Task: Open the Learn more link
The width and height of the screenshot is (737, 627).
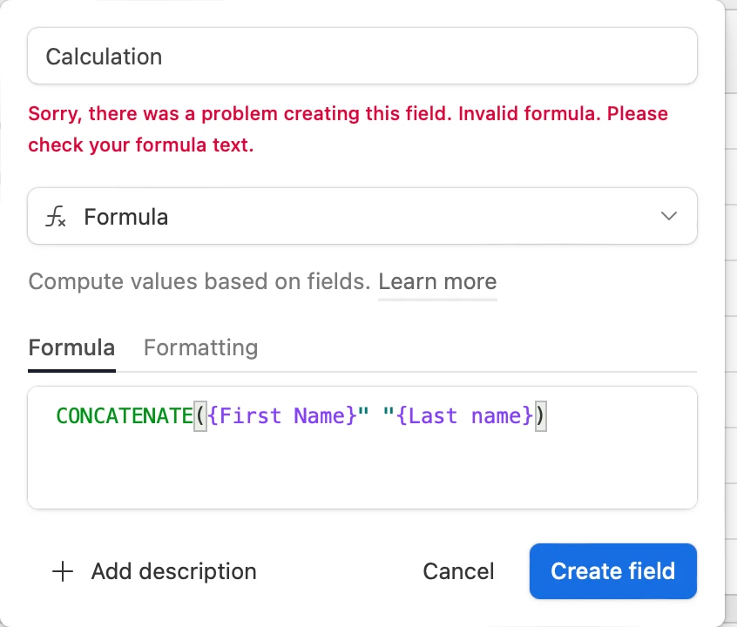Action: [437, 281]
